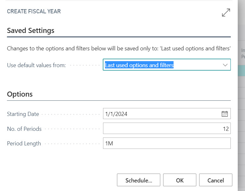Image resolution: width=245 pixels, height=191 pixels.
Task: Click the 'Changes to the options and filters' note
Action: pos(119,49)
